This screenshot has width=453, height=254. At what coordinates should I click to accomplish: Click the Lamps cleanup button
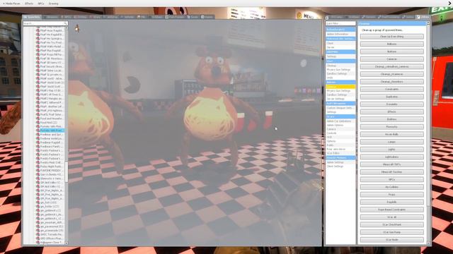[x=391, y=142]
